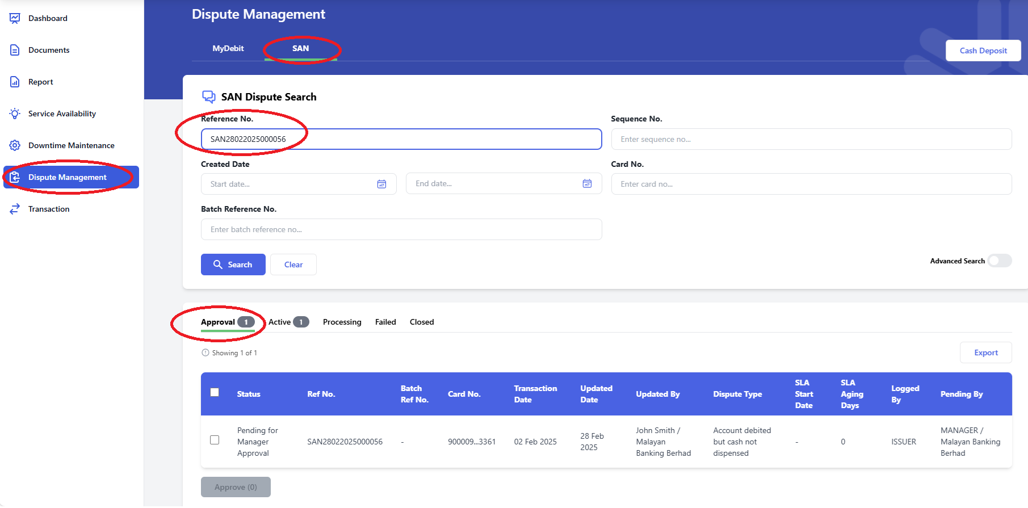Focus the Reference No. input field
This screenshot has width=1028, height=508.
point(401,139)
